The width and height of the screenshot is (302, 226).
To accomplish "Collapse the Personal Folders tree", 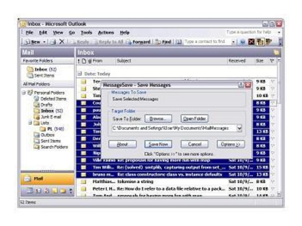I will [24, 93].
